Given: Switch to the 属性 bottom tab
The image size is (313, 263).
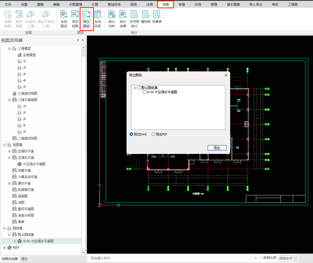Looking at the screenshot, I should [x=24, y=259].
